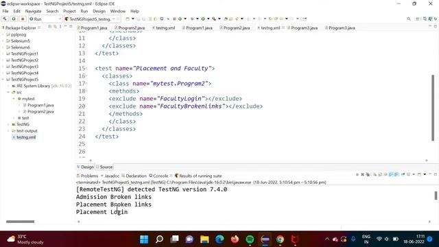Click the Open Perspective icon
The image size is (439, 247).
click(418, 19)
